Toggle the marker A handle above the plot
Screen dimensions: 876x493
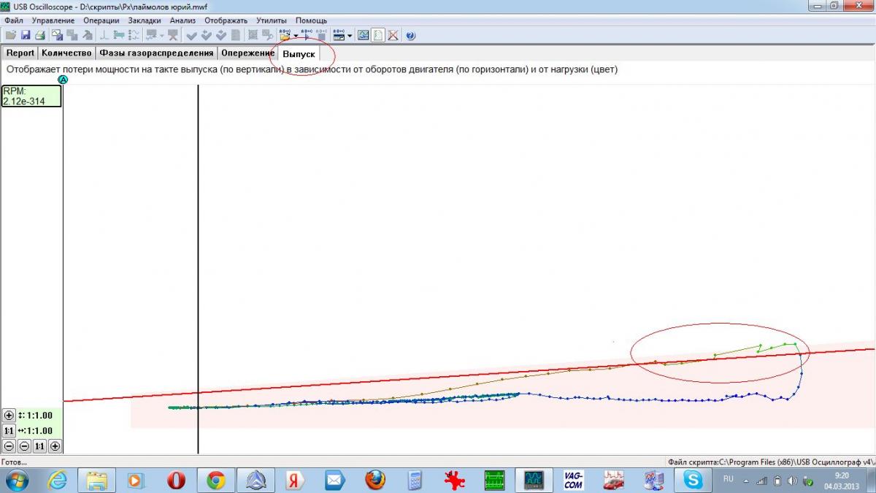(63, 80)
